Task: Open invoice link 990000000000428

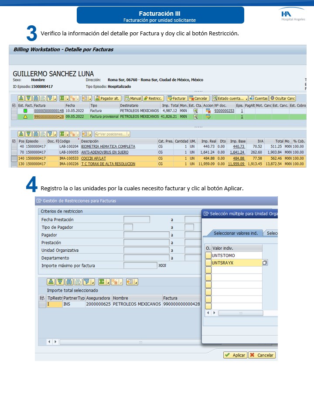Action: [49, 117]
